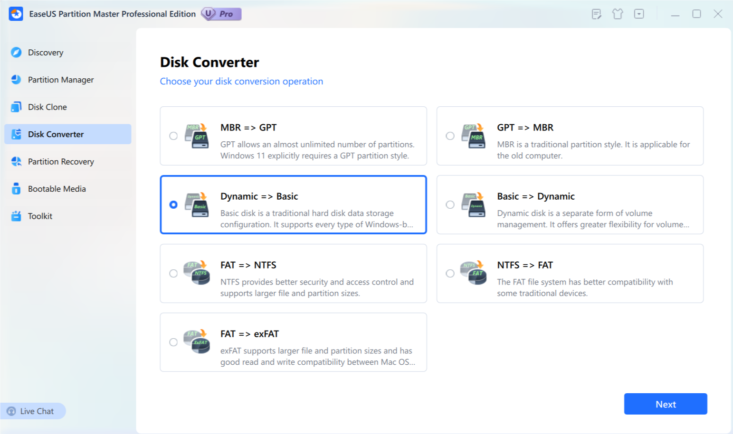The image size is (733, 434).
Task: Click the Basic to Dynamic disk icon
Action: click(473, 204)
